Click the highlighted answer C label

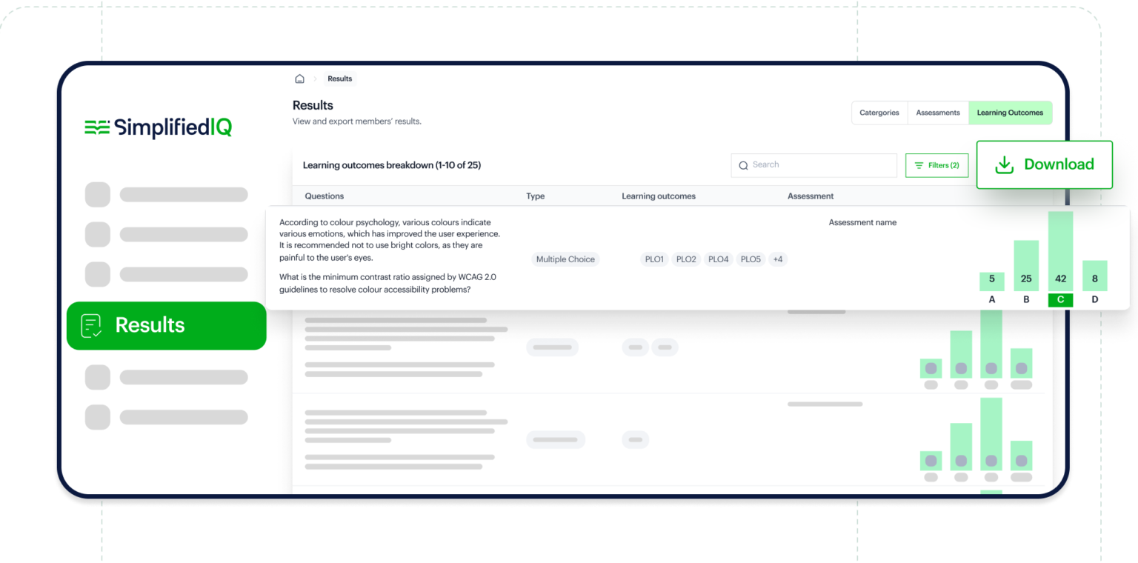(1060, 300)
